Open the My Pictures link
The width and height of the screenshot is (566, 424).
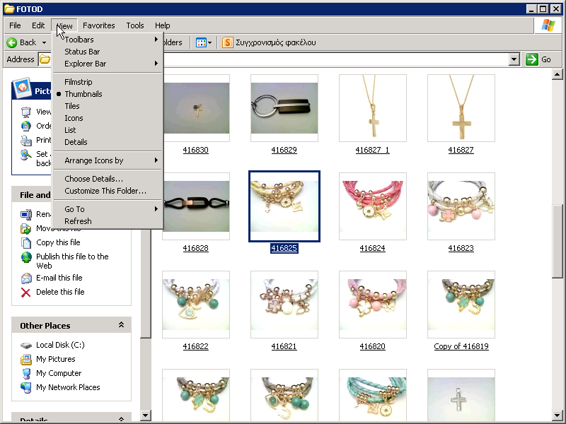(x=56, y=359)
